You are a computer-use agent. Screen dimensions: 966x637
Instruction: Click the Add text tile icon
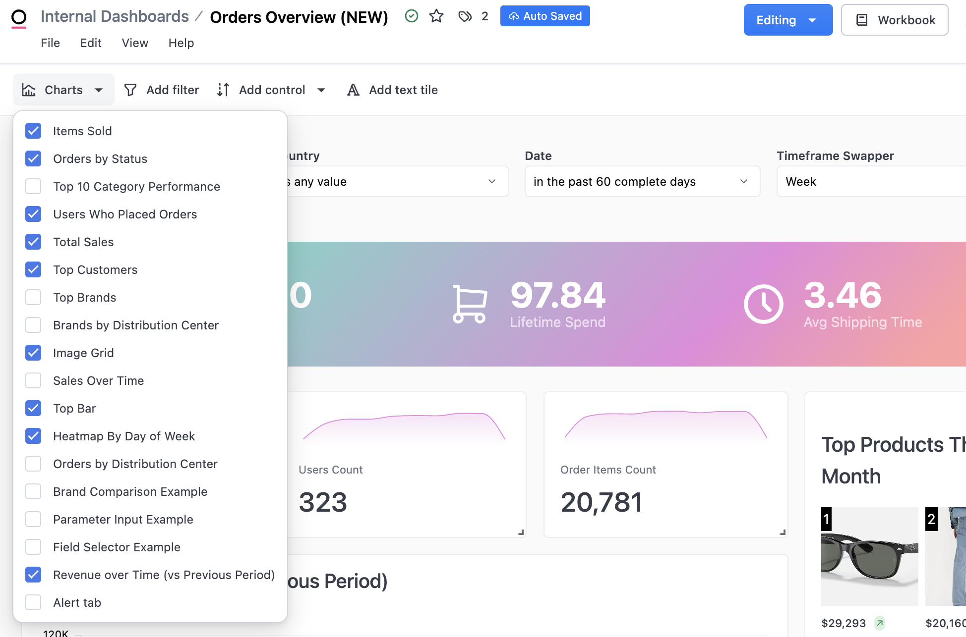[353, 90]
